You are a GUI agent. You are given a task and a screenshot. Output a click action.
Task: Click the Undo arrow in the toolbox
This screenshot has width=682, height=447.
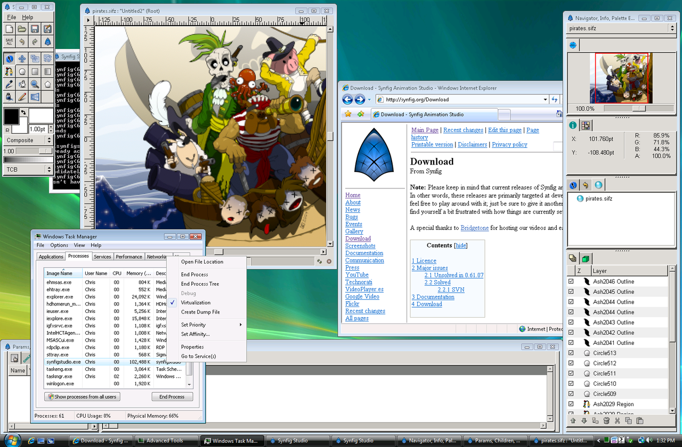22,42
